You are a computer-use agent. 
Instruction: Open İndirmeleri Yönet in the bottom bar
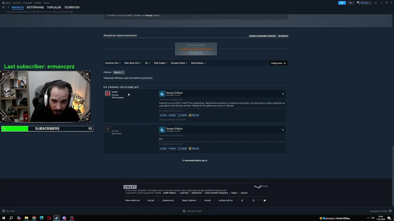pos(192,211)
